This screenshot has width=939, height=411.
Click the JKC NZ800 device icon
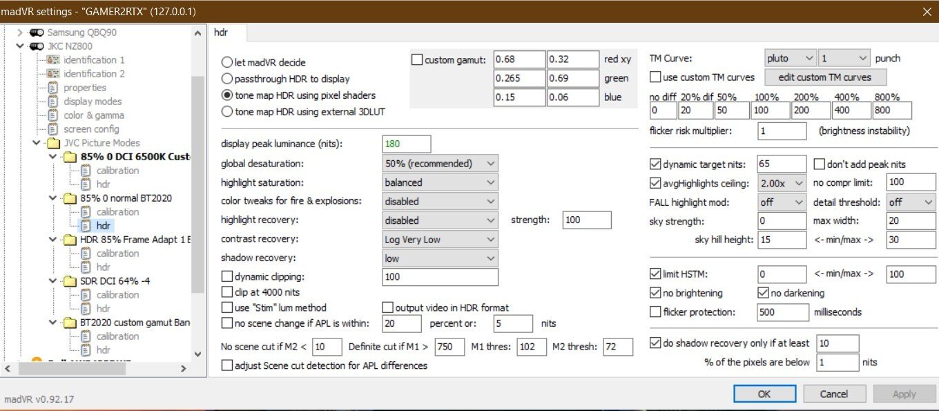(x=37, y=46)
